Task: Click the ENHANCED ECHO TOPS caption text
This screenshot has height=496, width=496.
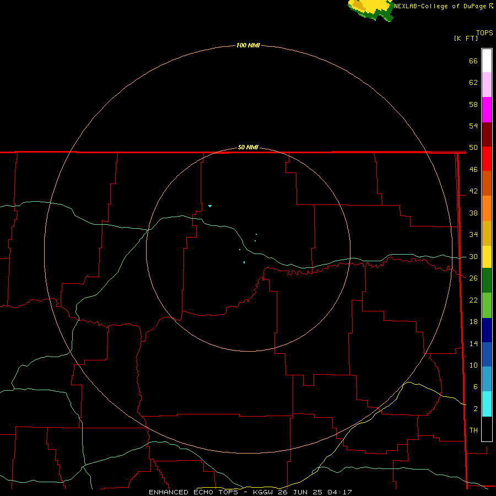Action: coord(193,492)
